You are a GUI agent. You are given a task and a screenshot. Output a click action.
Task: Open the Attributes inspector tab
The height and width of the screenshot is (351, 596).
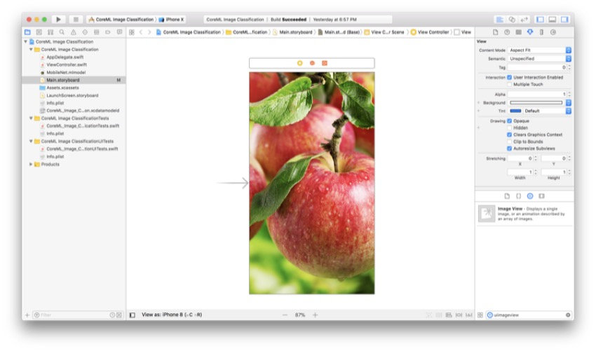tap(530, 32)
